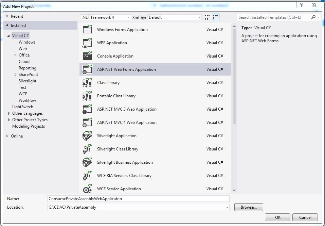Screen dimensions: 325x226
Task: Select the Silverlight category
Action: tap(28, 81)
